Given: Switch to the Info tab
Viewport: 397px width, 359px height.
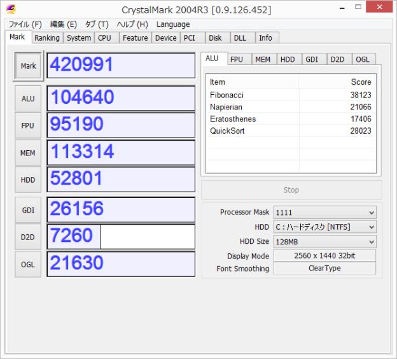Looking at the screenshot, I should tap(267, 38).
